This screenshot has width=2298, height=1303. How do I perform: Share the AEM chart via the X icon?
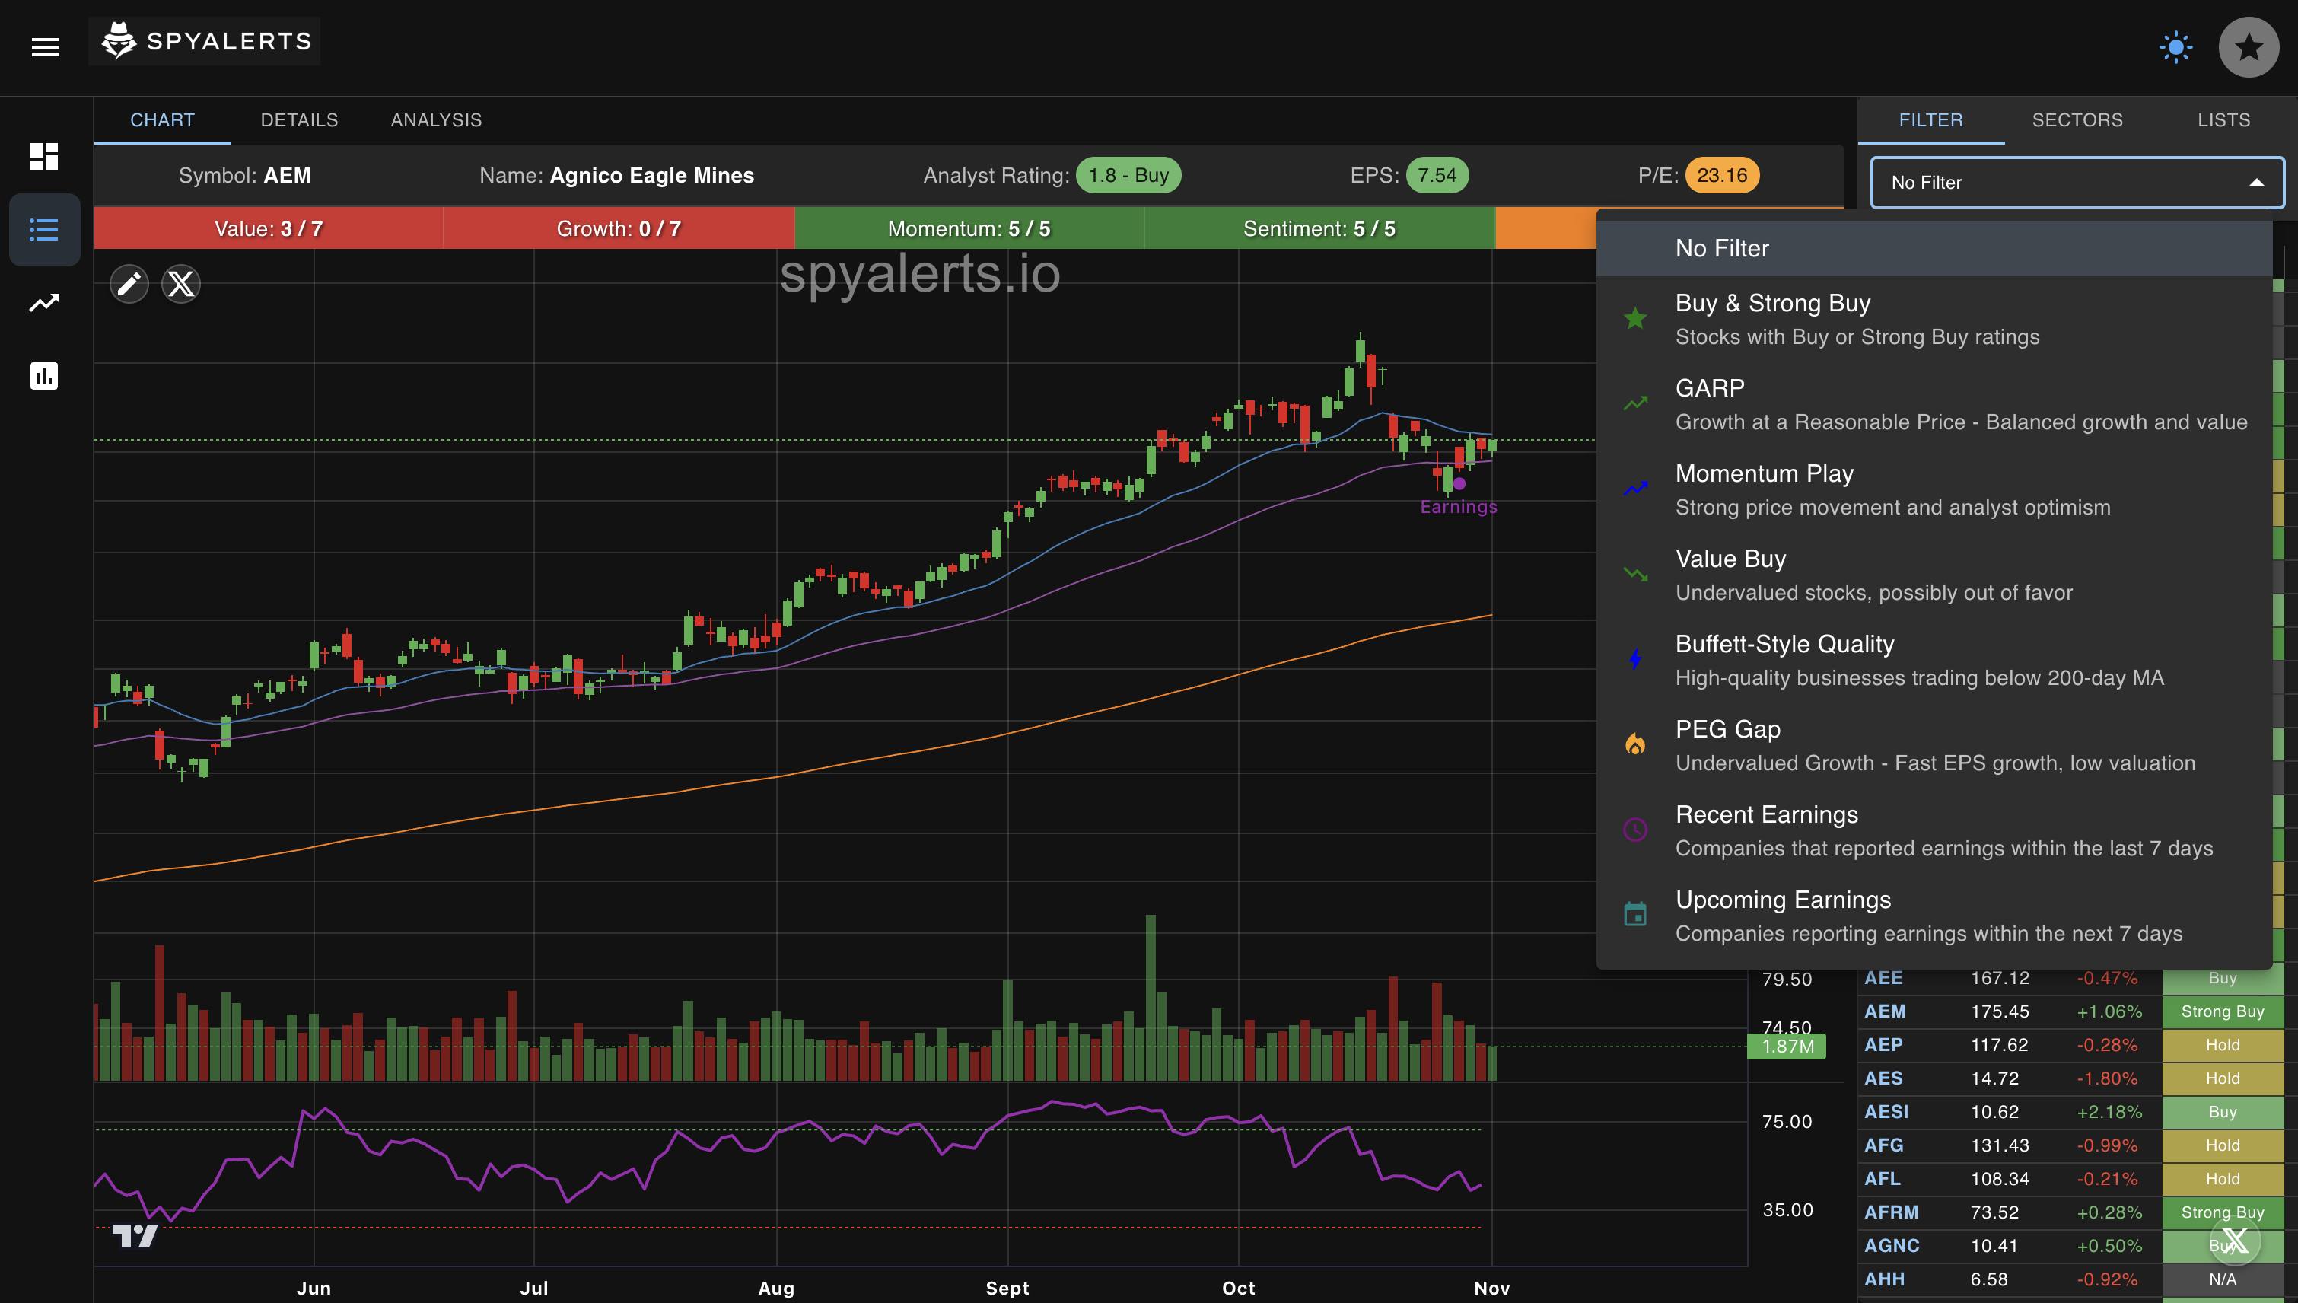click(180, 284)
